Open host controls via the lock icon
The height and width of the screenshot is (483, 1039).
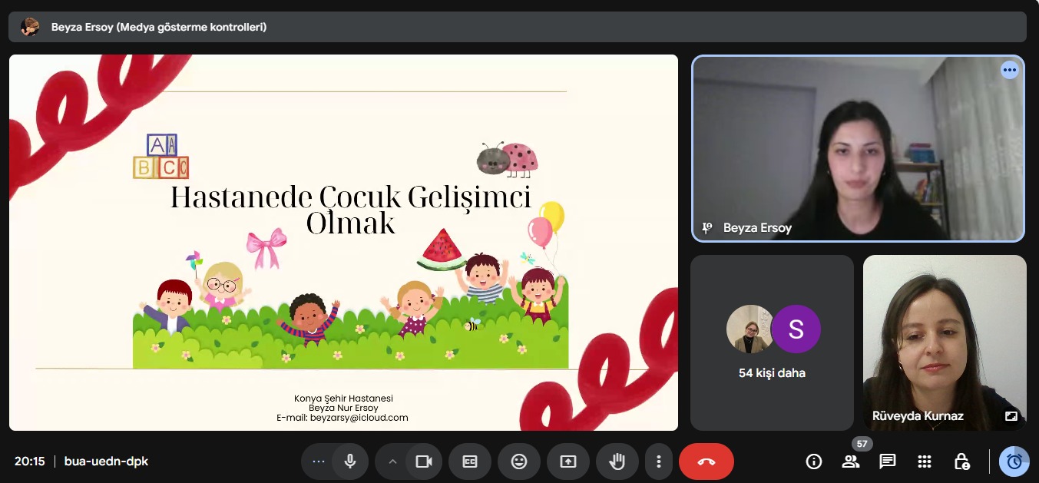click(x=961, y=461)
